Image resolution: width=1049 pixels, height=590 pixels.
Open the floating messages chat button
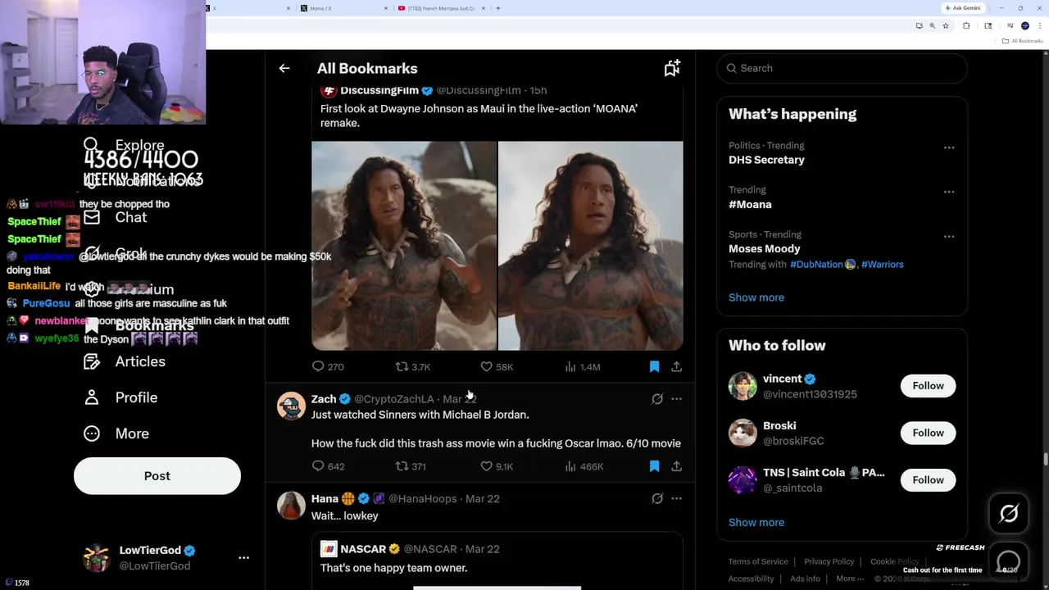point(1009,562)
